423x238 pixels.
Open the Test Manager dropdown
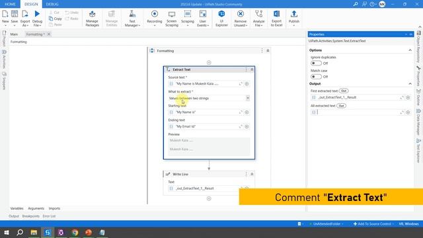132,19
